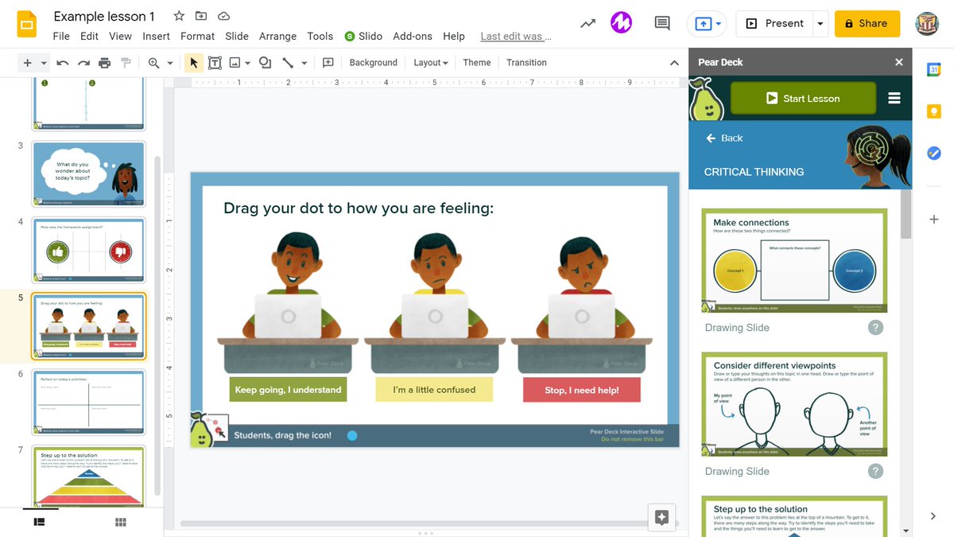
Task: Click the Present button
Action: point(775,24)
